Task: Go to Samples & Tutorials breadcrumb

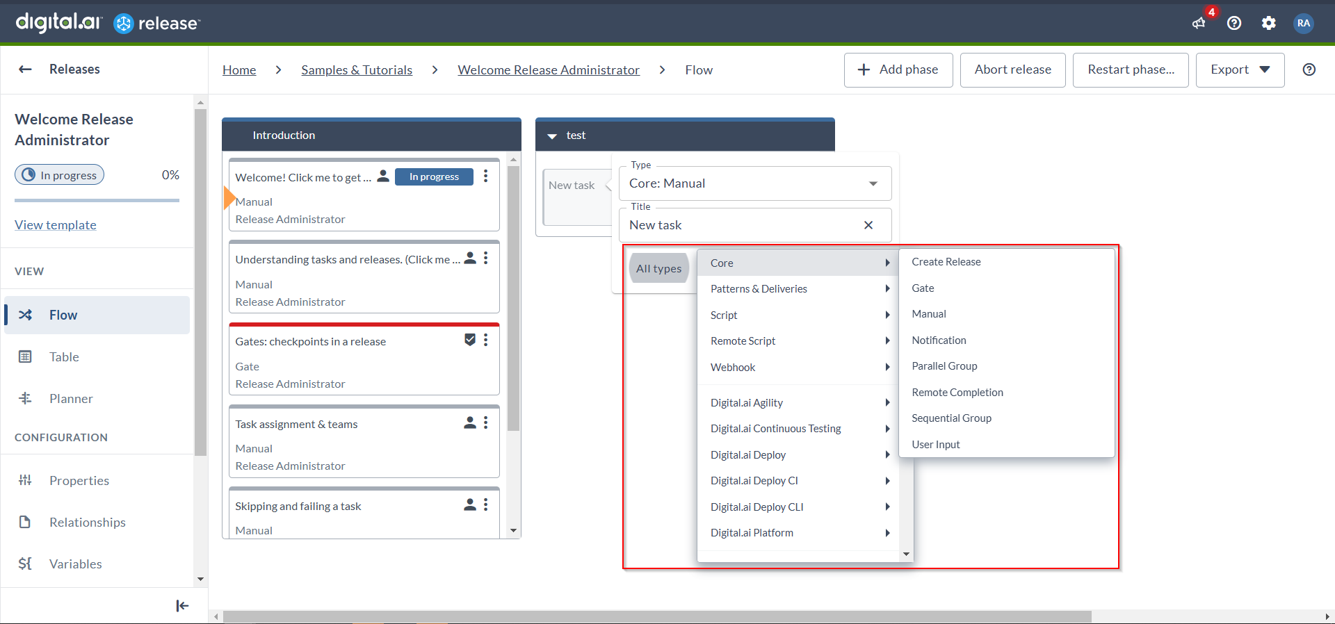Action: tap(357, 70)
